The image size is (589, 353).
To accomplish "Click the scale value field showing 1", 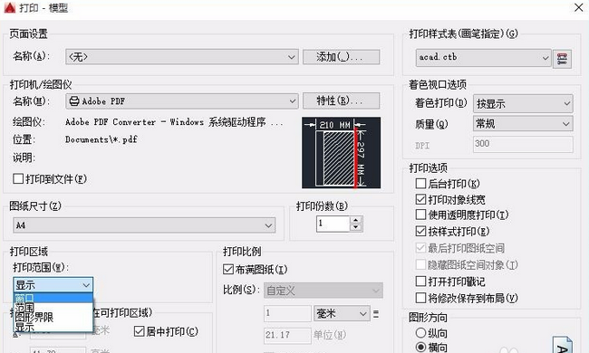I will click(x=287, y=313).
